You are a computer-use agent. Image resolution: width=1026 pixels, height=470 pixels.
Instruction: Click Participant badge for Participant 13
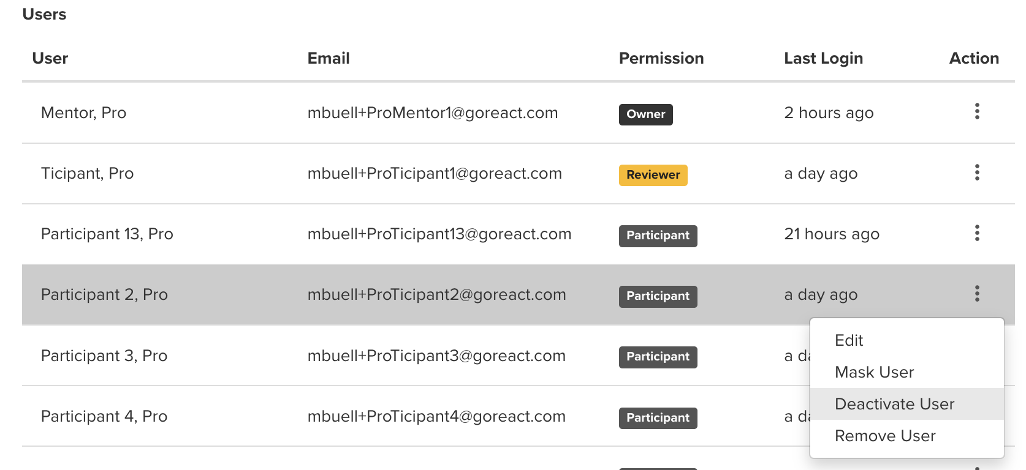click(x=658, y=236)
